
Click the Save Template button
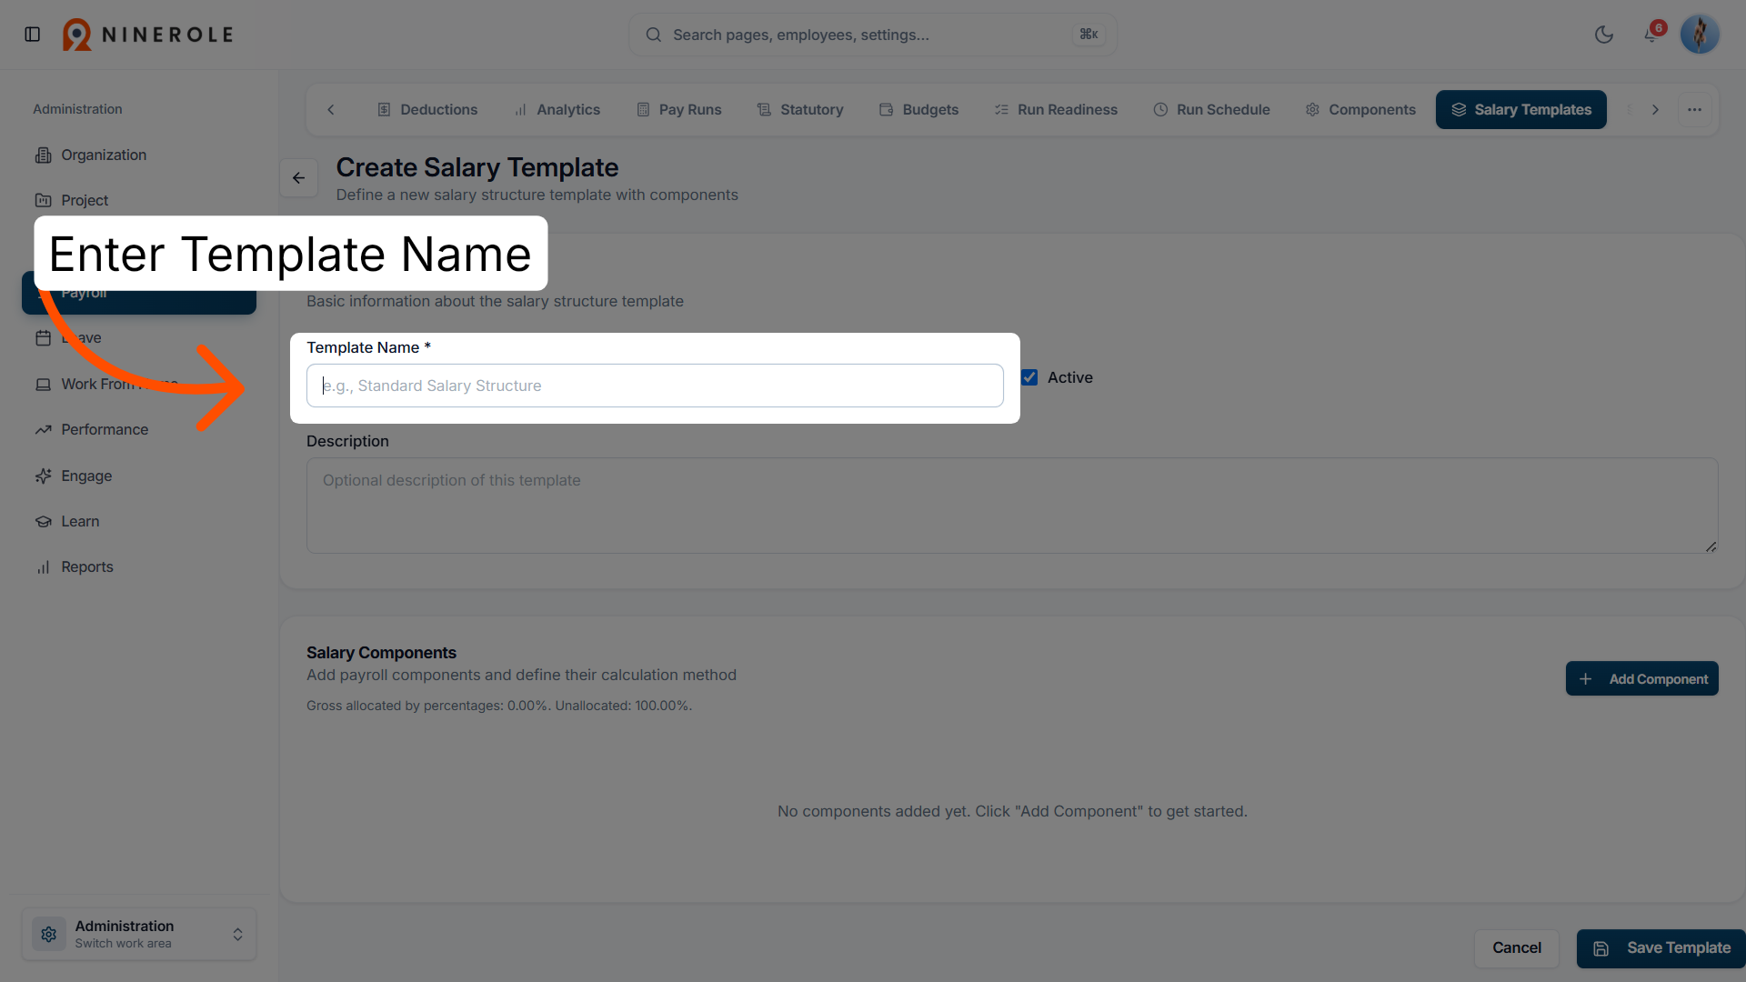[x=1661, y=948]
